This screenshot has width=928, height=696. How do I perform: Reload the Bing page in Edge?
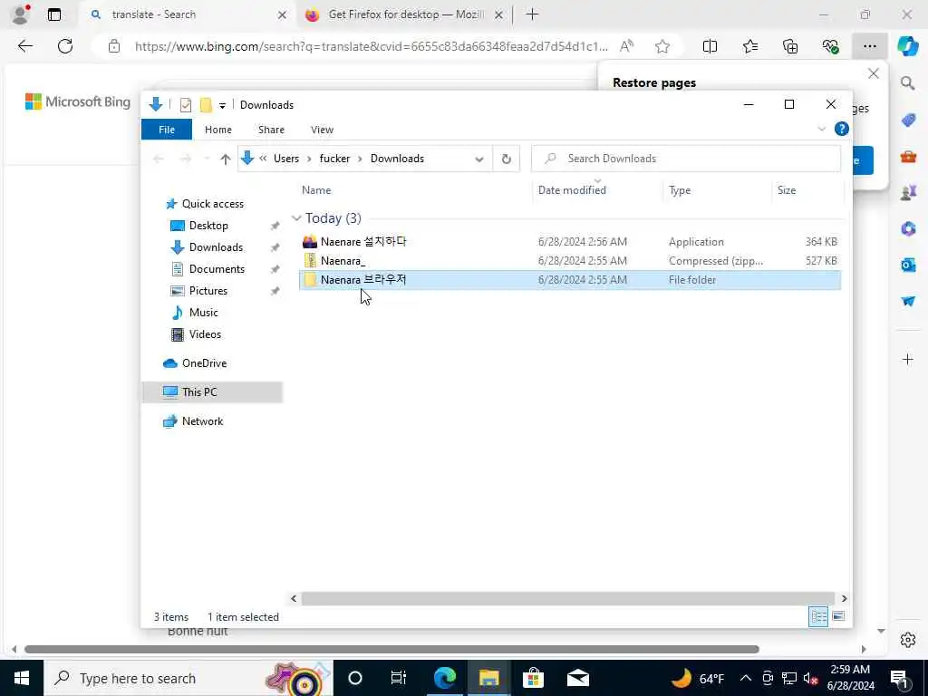pyautogui.click(x=65, y=46)
